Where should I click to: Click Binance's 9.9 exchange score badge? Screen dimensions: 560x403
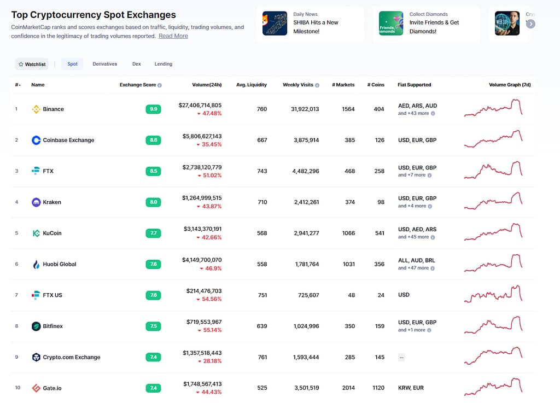point(153,109)
